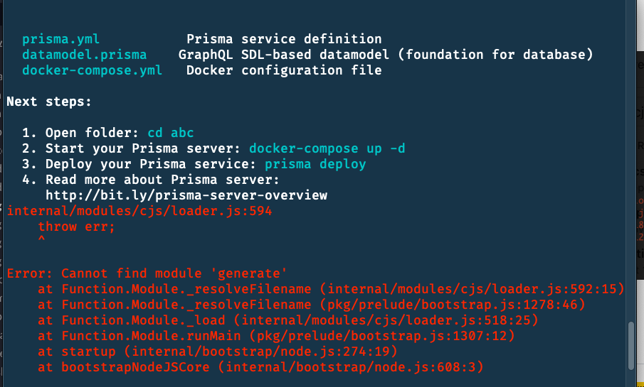Click the 'Docker configuration file' description text
644x387 pixels.
pos(284,70)
